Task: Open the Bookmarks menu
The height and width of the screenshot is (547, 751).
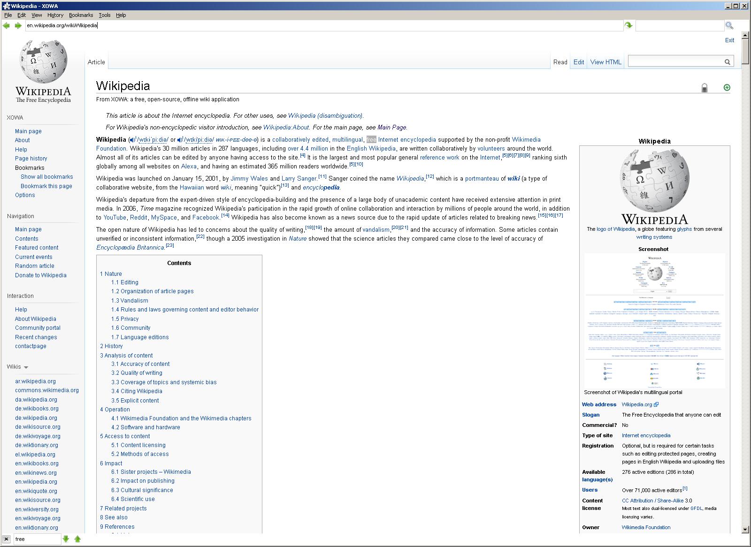Action: [x=81, y=15]
